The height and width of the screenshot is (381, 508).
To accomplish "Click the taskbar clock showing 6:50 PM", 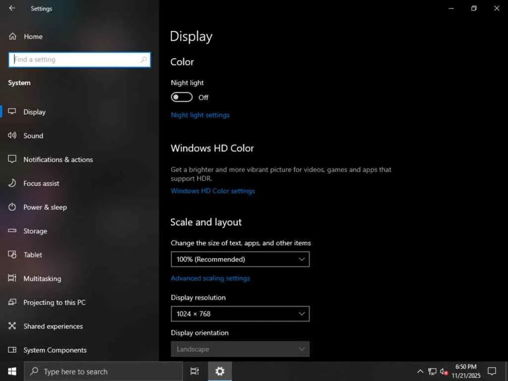I will pos(466,371).
